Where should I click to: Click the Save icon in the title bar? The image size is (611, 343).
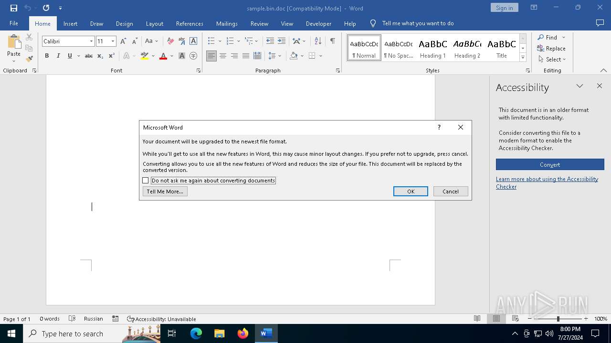click(13, 8)
